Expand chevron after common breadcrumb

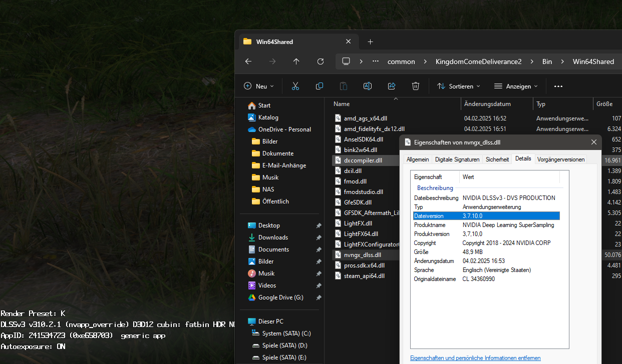point(426,61)
